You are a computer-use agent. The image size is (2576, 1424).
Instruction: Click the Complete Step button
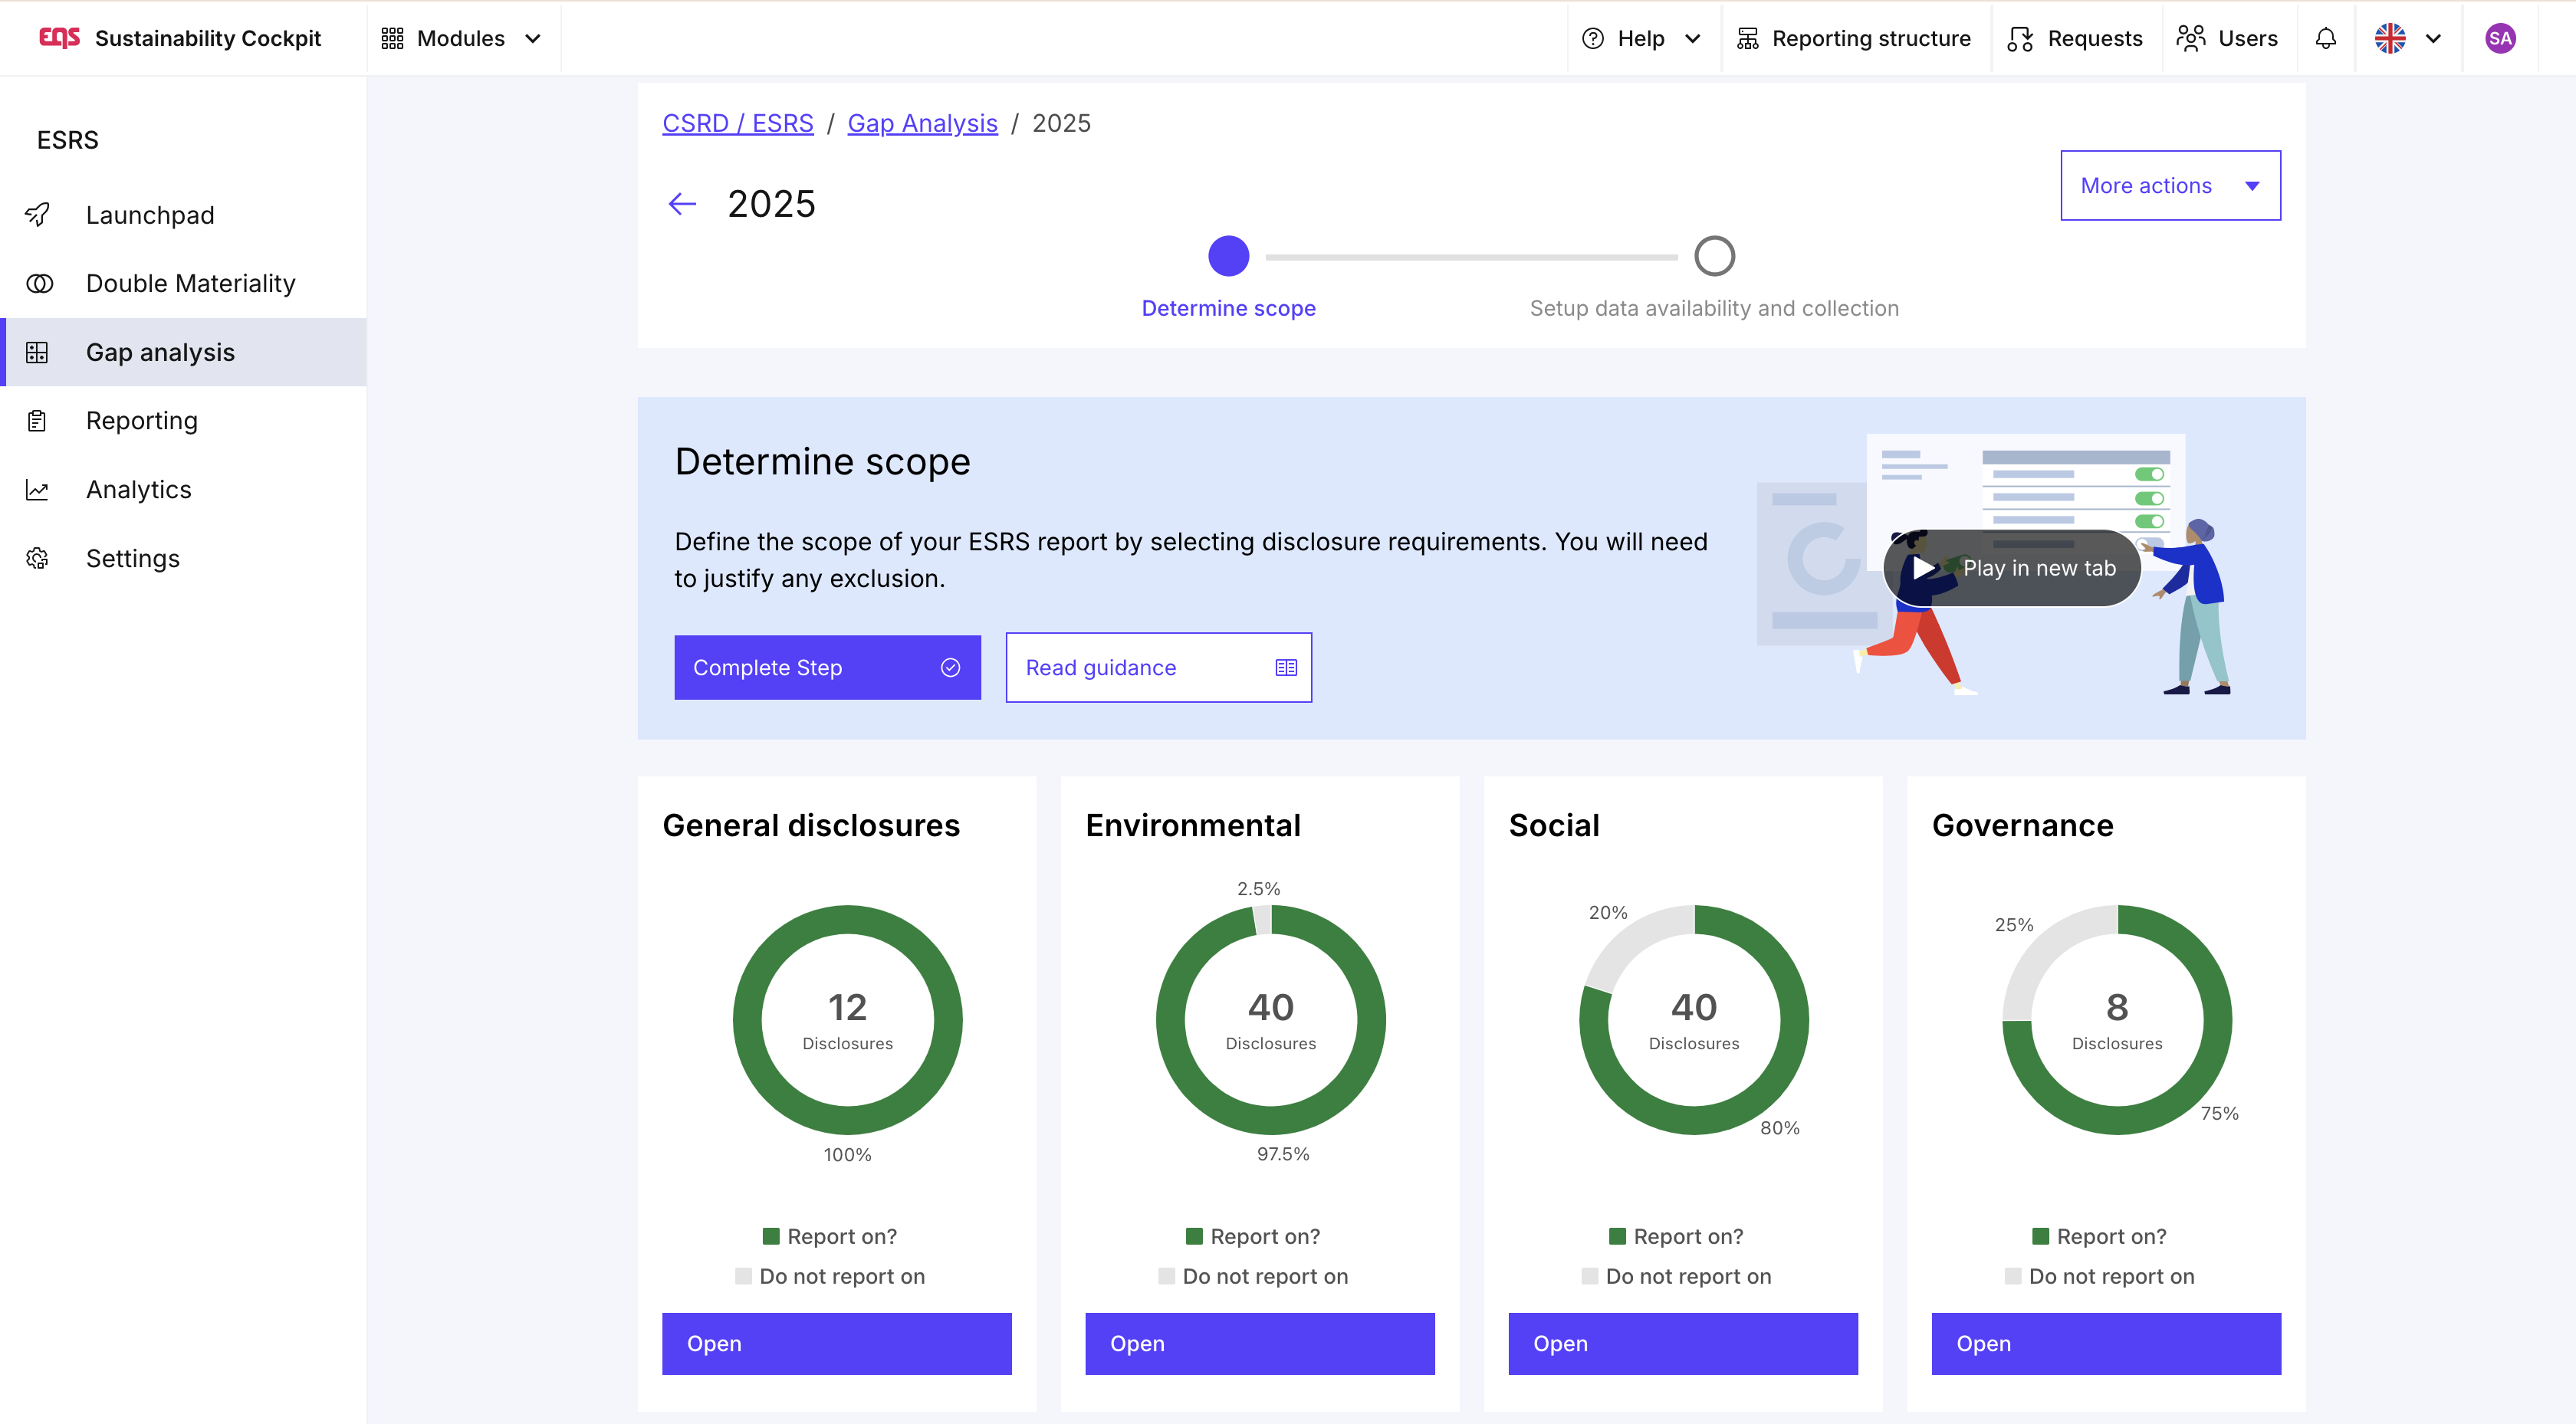point(826,667)
